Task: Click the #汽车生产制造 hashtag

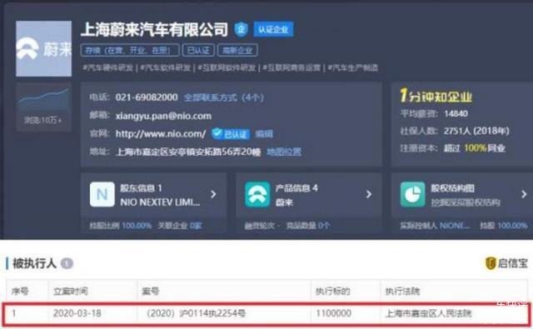Action: pyautogui.click(x=352, y=68)
